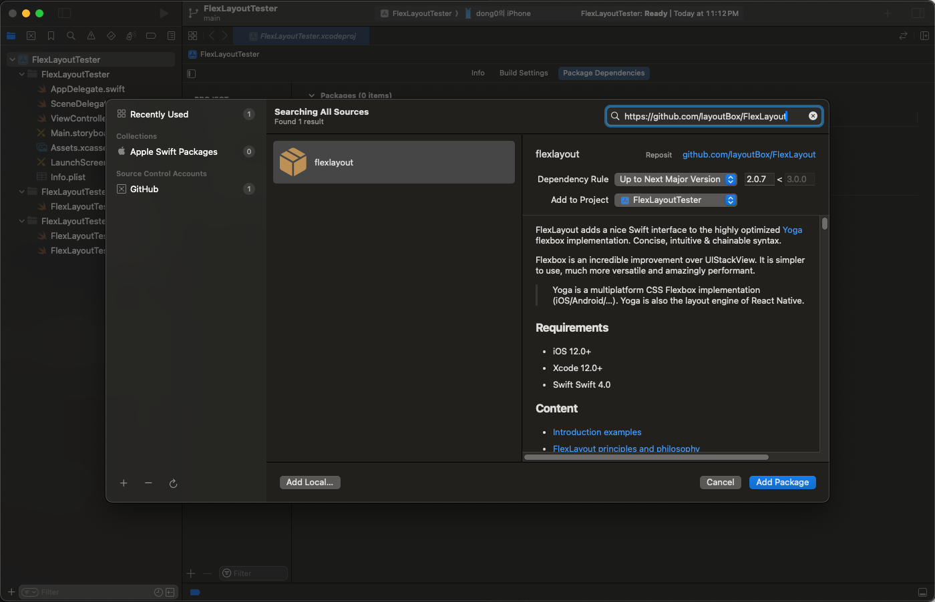Screen dimensions: 935x602
Task: Open the Add to Project dropdown
Action: click(675, 200)
